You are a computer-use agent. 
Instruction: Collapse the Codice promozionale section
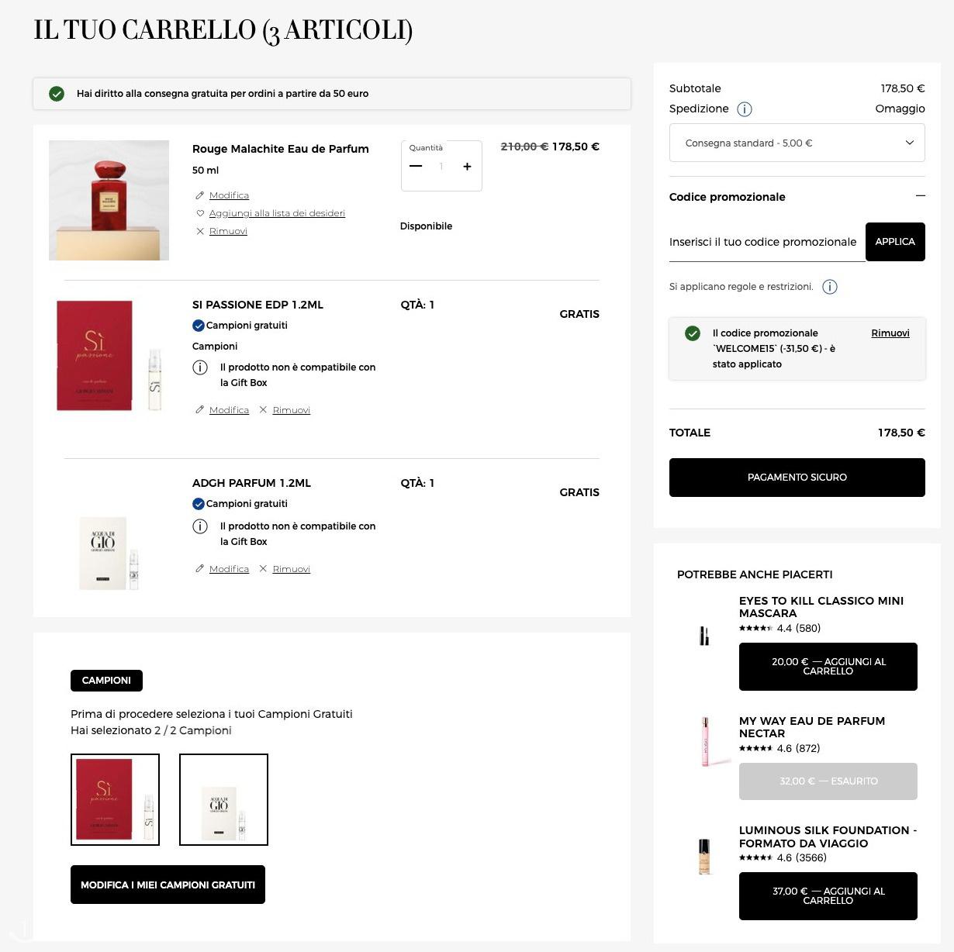[x=920, y=196]
